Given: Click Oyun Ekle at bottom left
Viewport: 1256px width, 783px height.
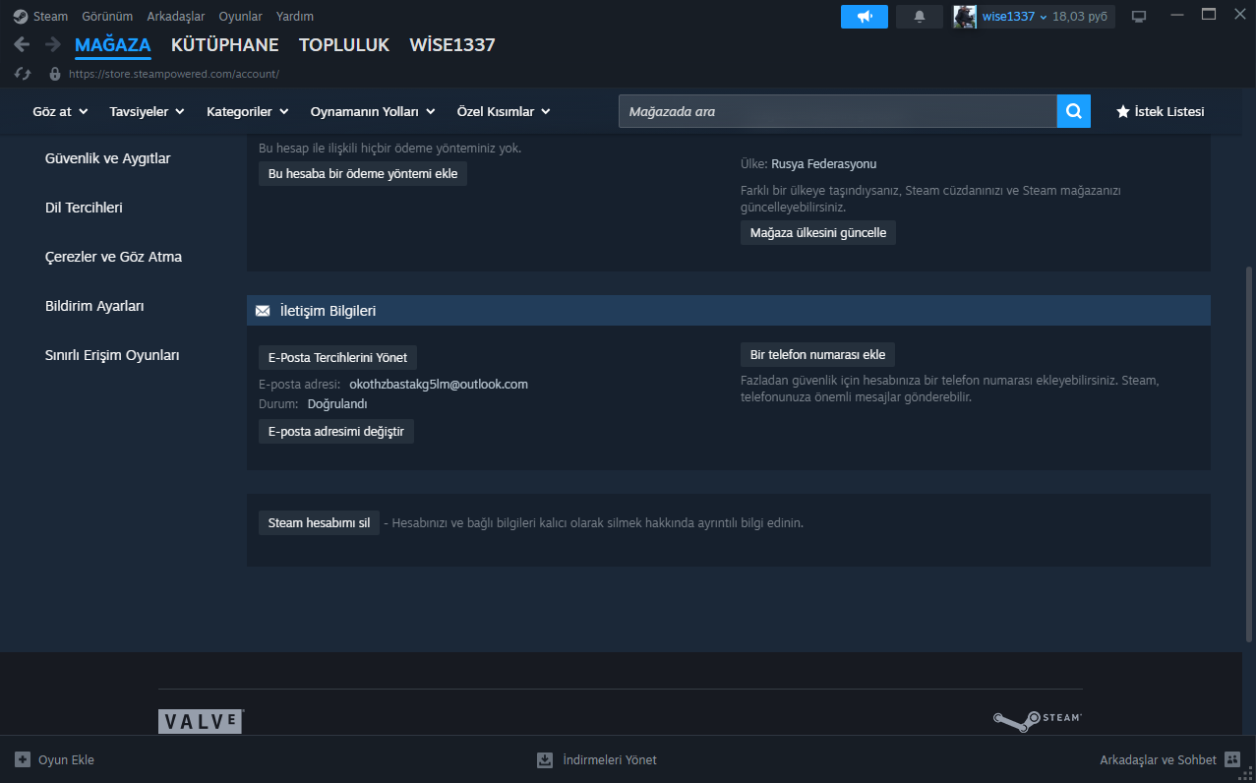Looking at the screenshot, I should (x=54, y=759).
